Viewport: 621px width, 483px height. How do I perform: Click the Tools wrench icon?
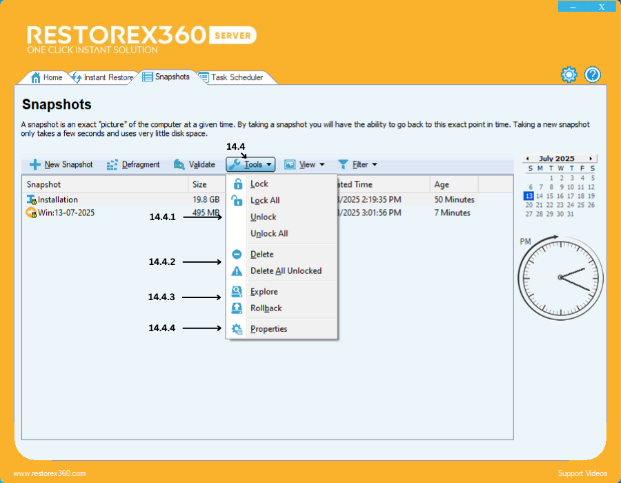point(235,164)
